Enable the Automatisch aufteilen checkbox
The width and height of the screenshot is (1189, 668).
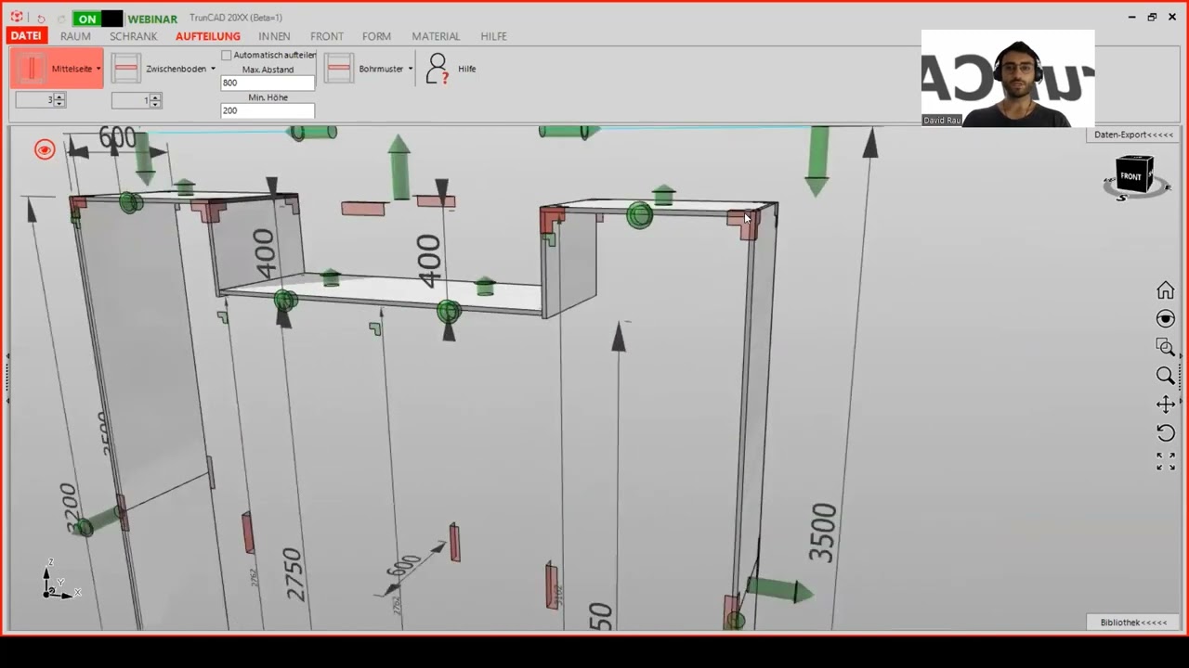tap(226, 56)
